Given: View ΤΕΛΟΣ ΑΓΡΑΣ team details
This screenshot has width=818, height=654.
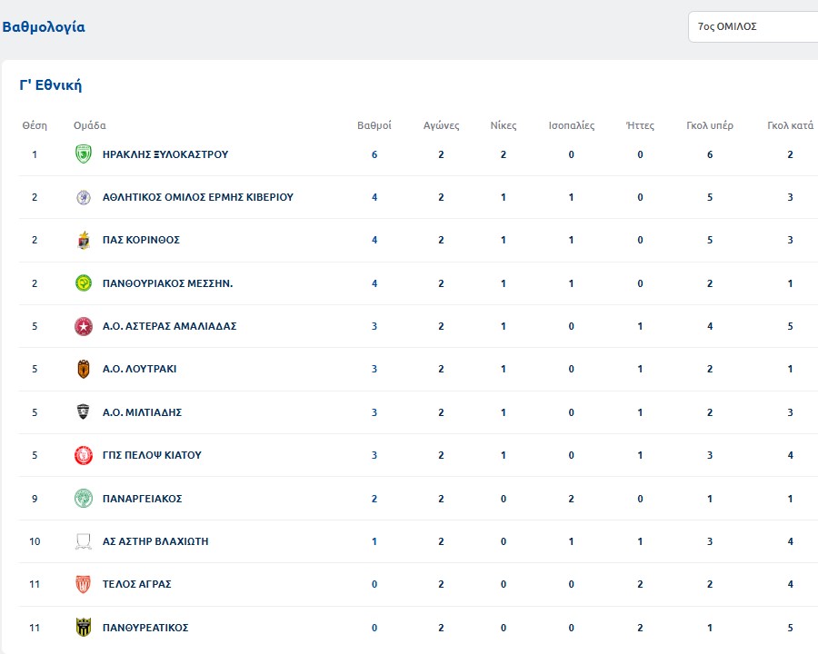Looking at the screenshot, I should coord(136,584).
